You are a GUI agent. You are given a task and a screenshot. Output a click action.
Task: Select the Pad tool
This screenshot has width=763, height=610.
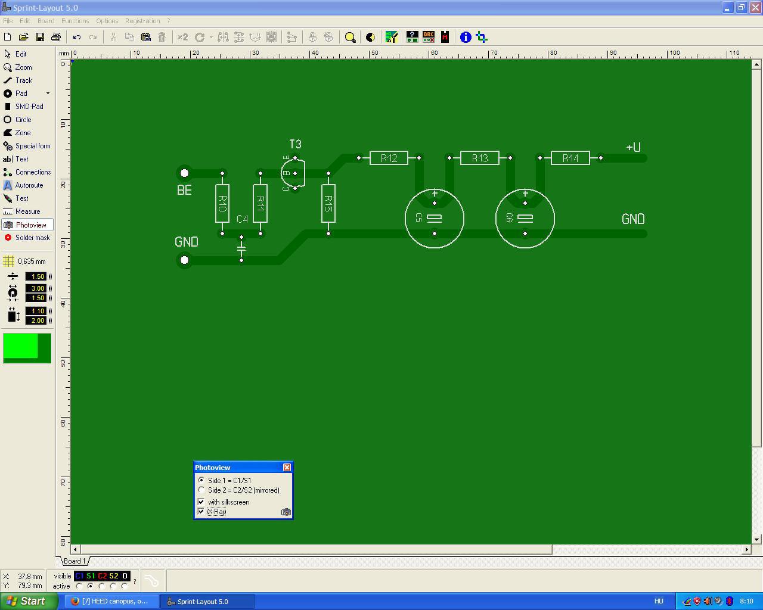point(23,94)
